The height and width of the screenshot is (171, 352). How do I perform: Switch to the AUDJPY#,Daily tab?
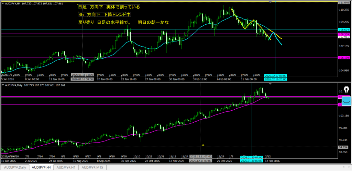coord(14,167)
